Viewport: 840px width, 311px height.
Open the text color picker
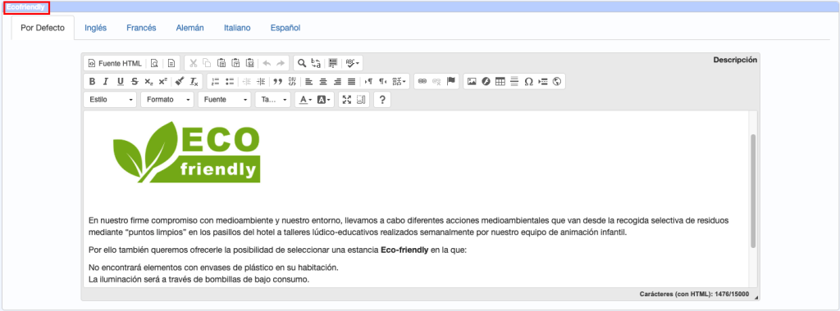tap(305, 99)
